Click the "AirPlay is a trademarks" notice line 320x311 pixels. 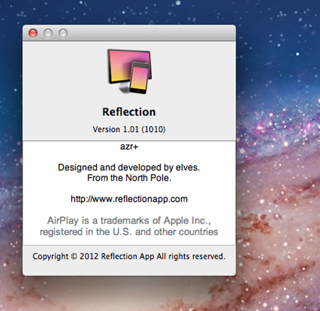click(x=129, y=221)
